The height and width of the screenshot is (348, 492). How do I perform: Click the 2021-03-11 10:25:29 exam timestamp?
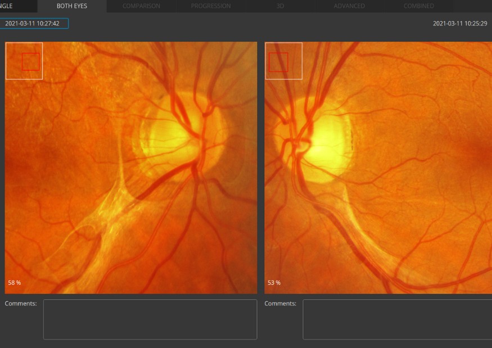click(x=460, y=24)
